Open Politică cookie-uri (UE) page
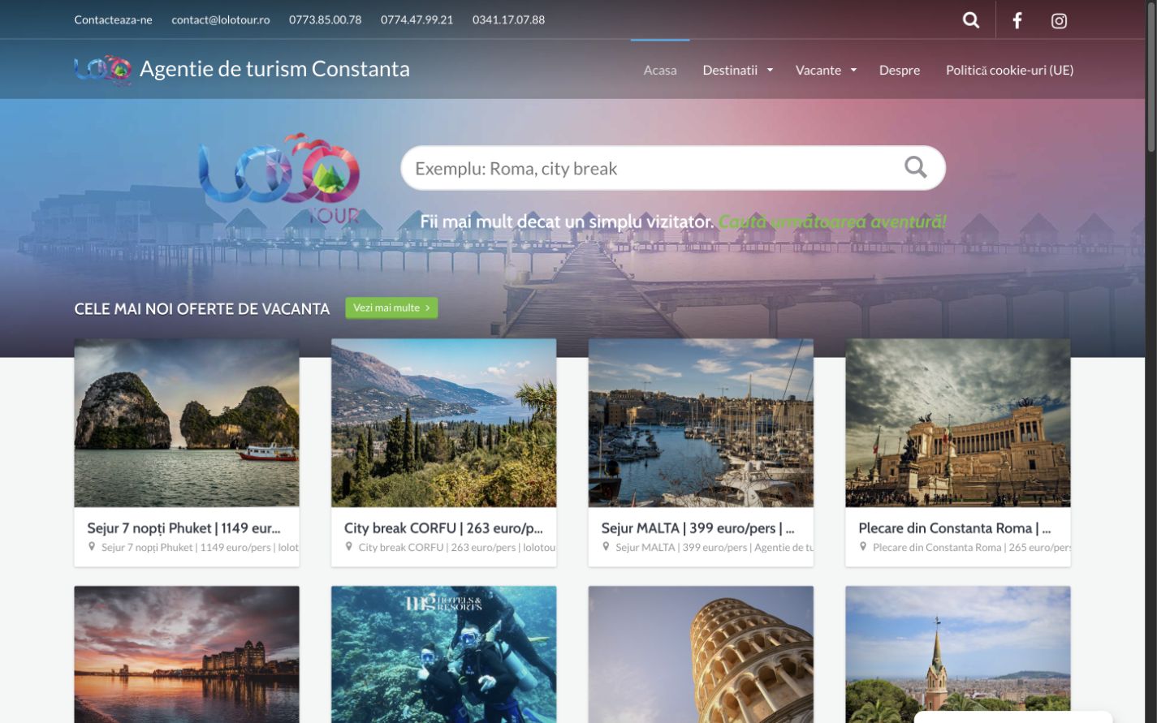This screenshot has width=1157, height=723. [1009, 70]
